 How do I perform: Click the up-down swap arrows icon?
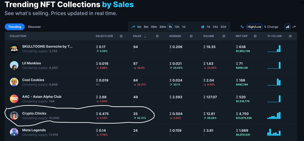pos(242,27)
